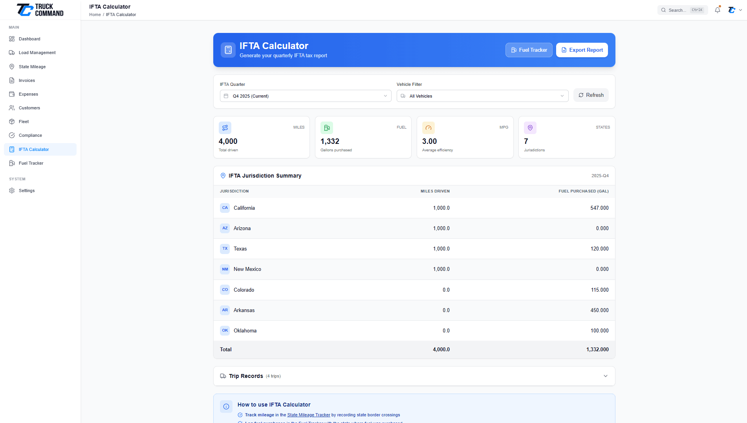The height and width of the screenshot is (423, 747).
Task: Click the Export Report button
Action: [582, 50]
